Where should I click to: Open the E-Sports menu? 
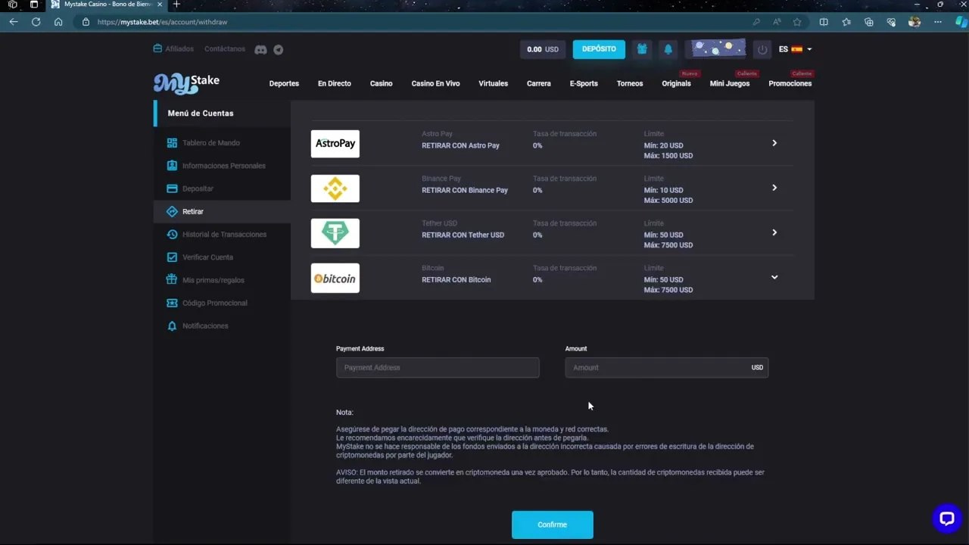pyautogui.click(x=584, y=83)
